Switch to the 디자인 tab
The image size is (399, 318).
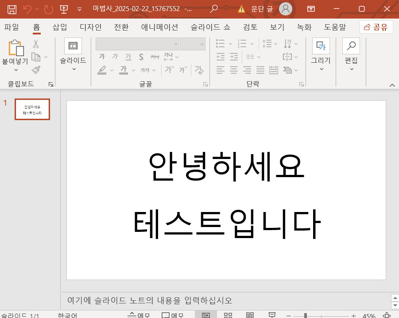pyautogui.click(x=91, y=27)
